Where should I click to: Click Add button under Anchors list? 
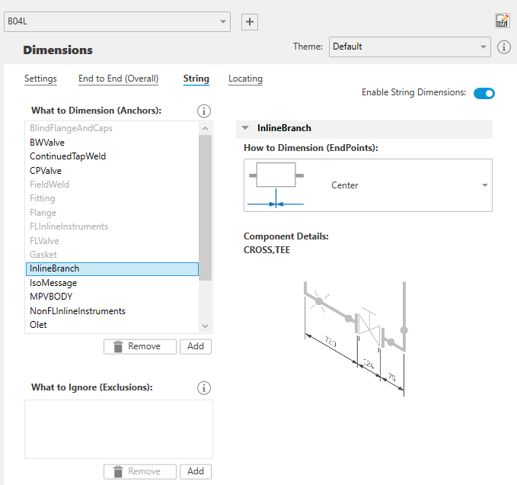pos(196,346)
